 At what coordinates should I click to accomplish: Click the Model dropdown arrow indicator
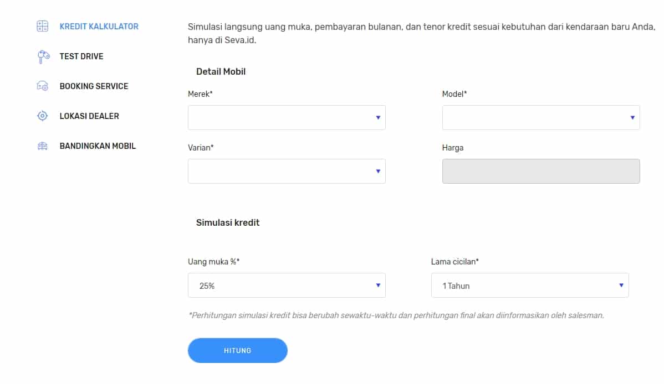coord(632,117)
